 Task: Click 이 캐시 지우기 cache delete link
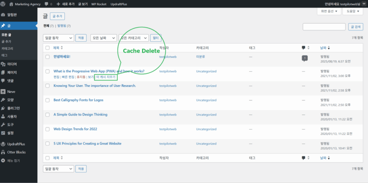[106, 77]
